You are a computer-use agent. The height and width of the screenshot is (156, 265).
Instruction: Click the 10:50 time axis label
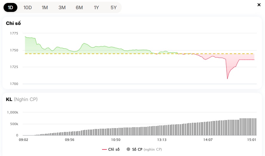[116, 140]
